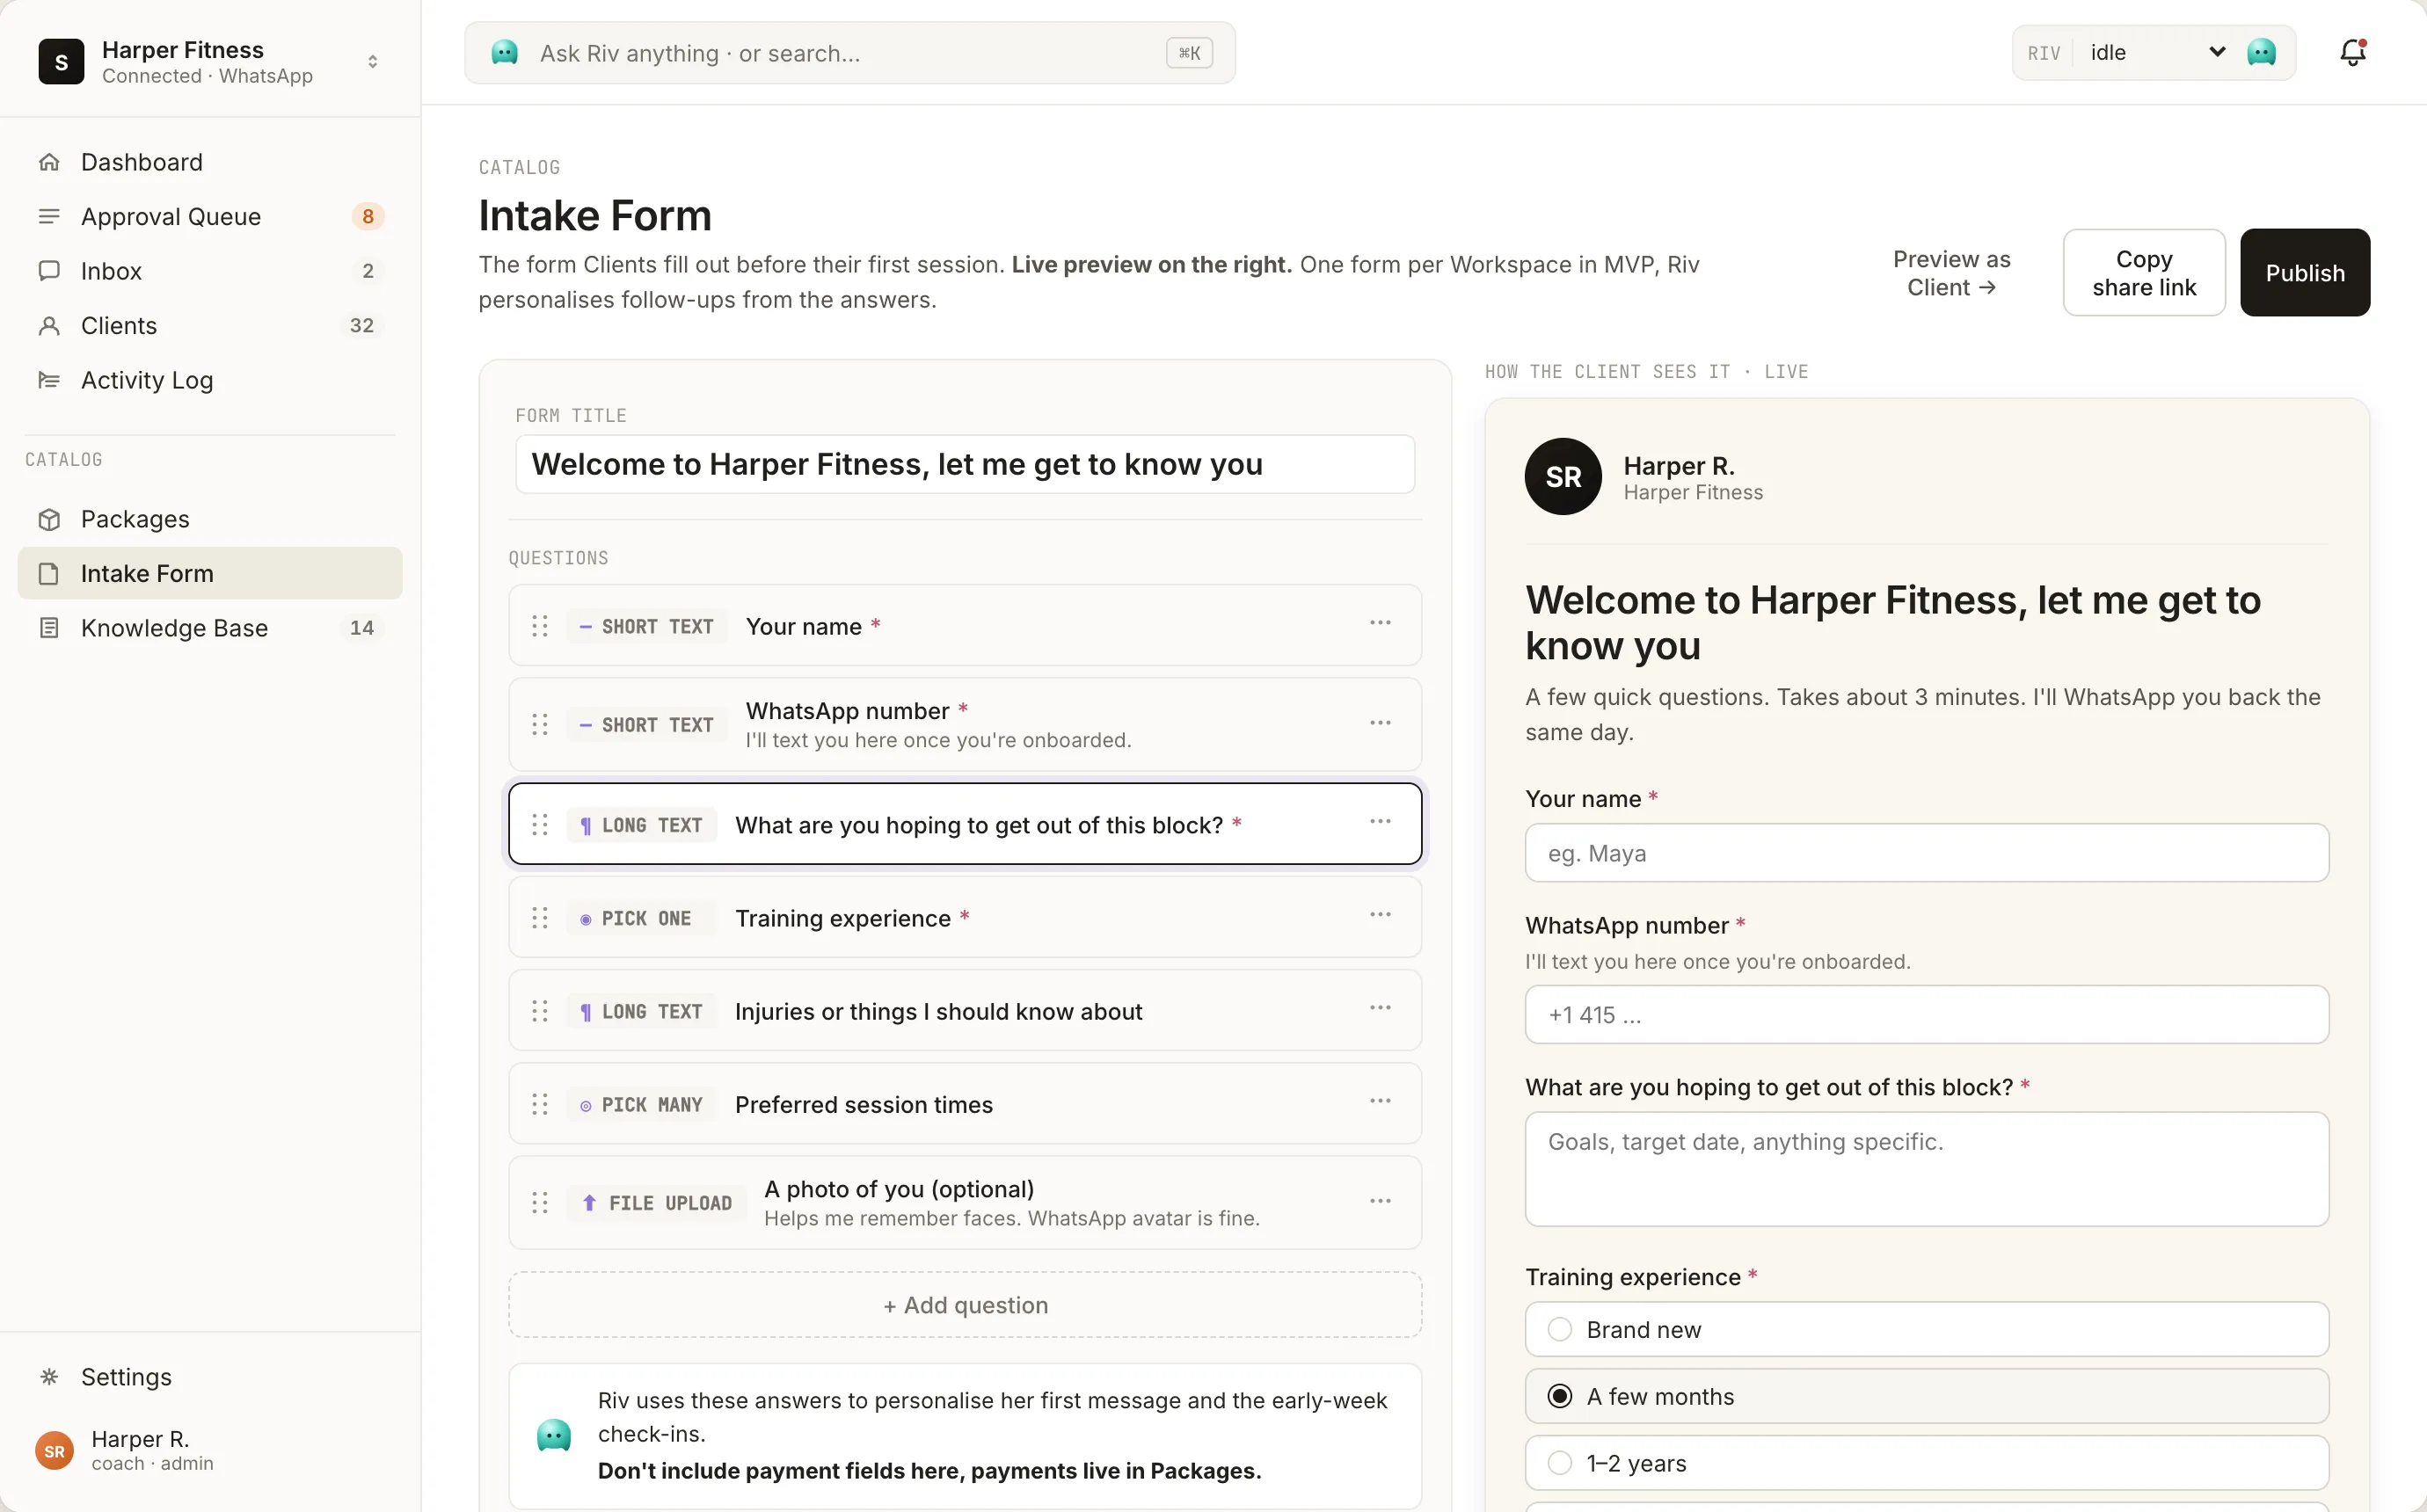
Task: Click the Riv mascot icon in search bar
Action: (x=505, y=53)
